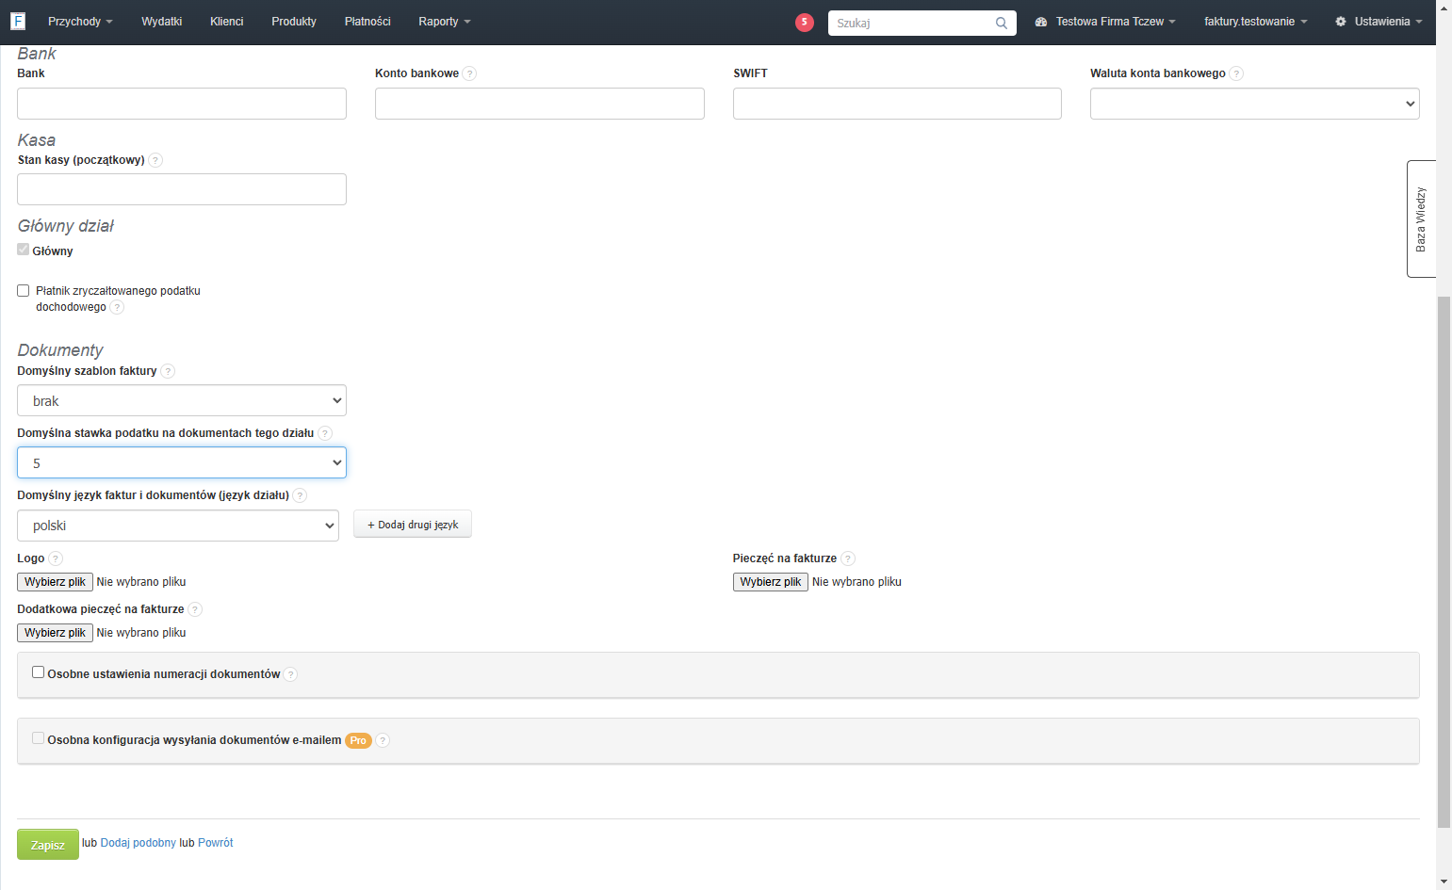Click Powrót link

[216, 843]
